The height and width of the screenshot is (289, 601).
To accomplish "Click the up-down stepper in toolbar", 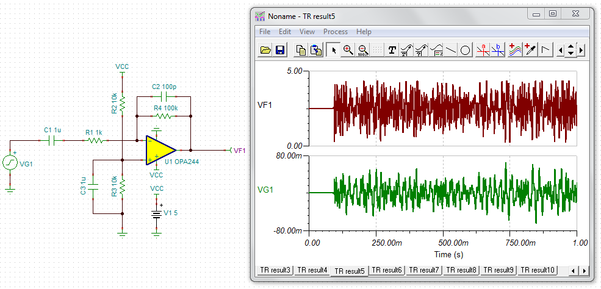I will (x=571, y=50).
